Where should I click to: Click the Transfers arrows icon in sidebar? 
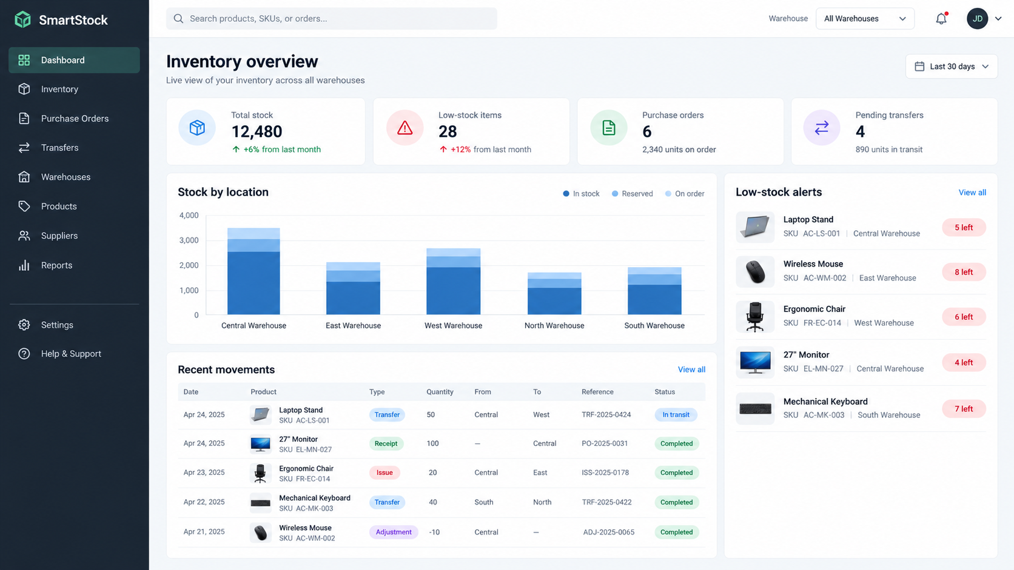24,148
